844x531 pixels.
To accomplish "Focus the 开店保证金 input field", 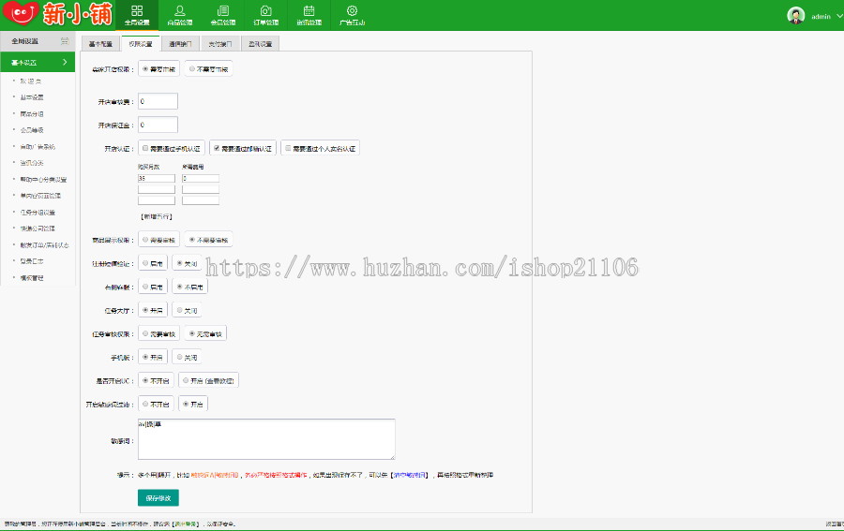I will click(x=158, y=125).
